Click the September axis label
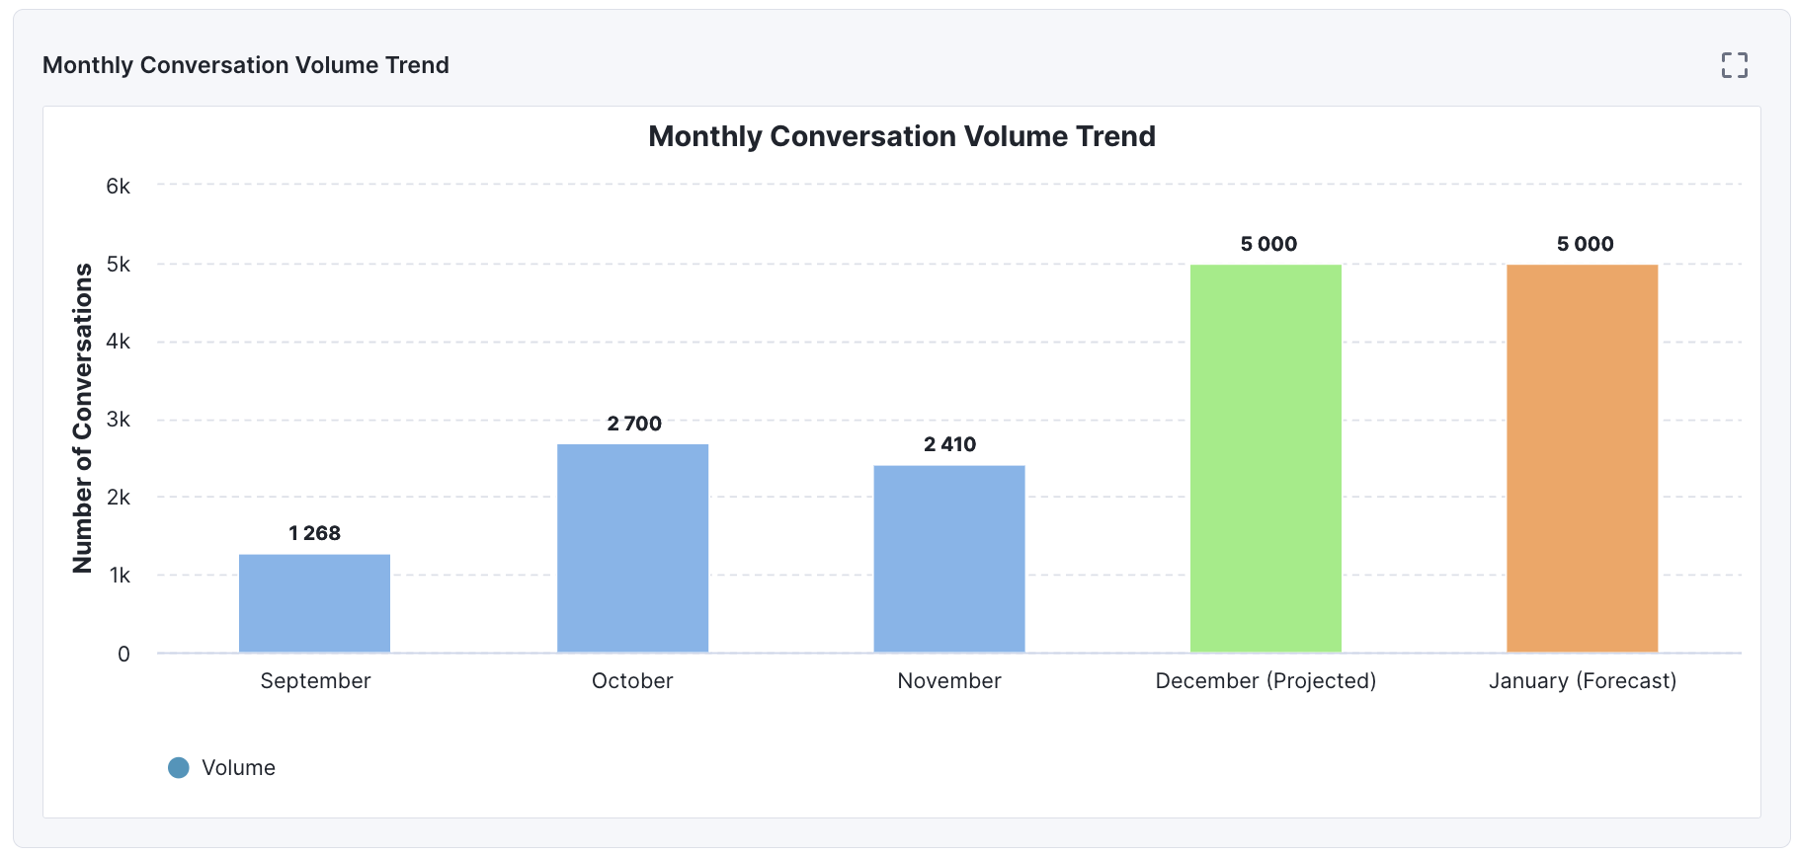Viewport: 1796px width, 855px height. coord(314,680)
